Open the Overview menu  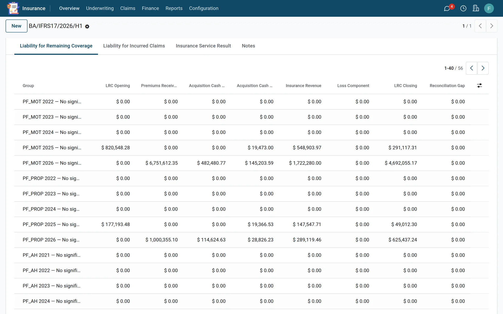(x=69, y=8)
